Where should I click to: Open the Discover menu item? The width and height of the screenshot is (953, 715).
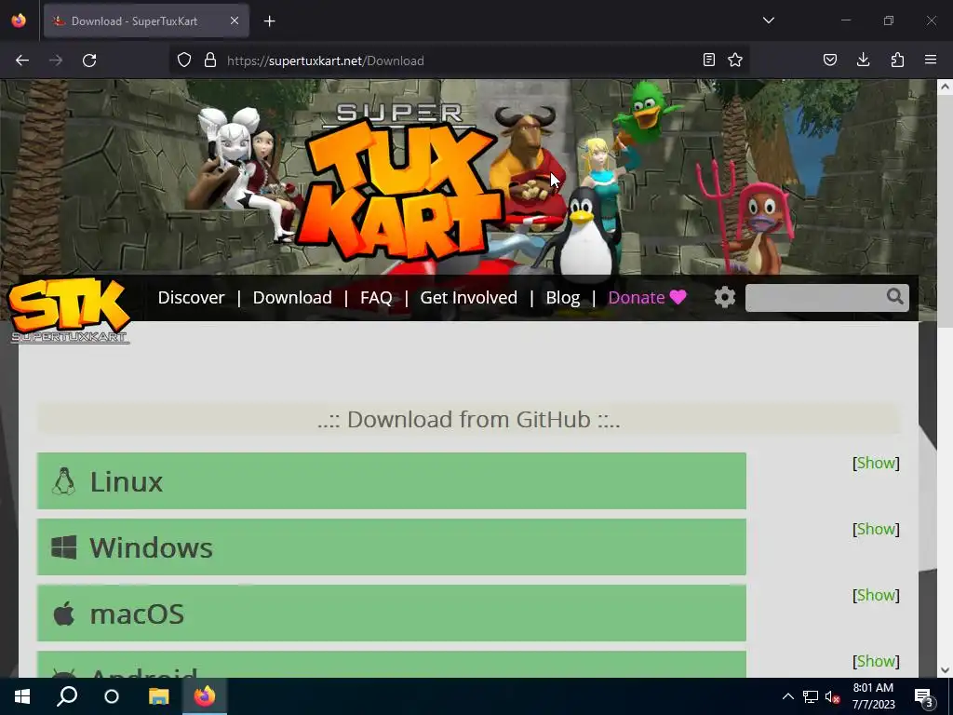click(191, 297)
